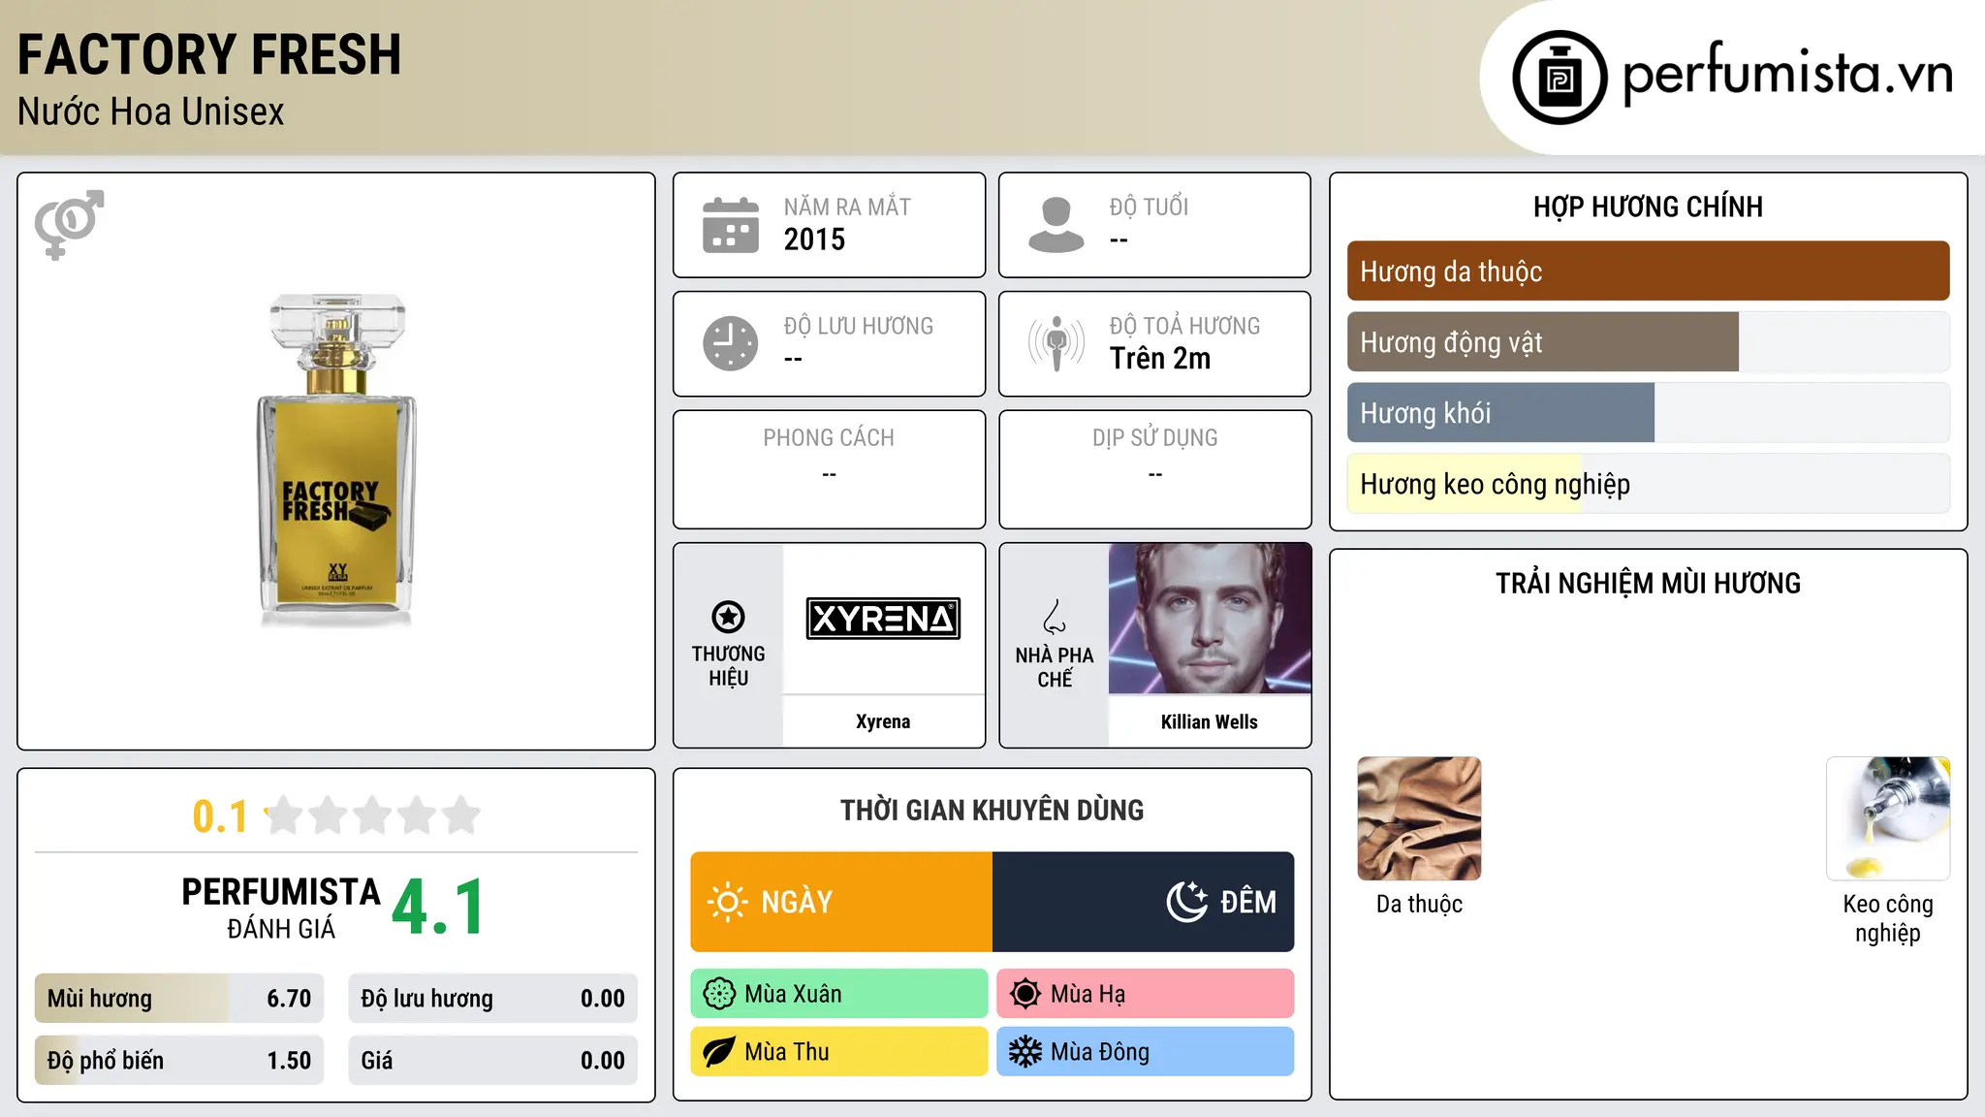The height and width of the screenshot is (1117, 1985).
Task: Click the star badge icon above Thương hiệu
Action: [x=728, y=617]
